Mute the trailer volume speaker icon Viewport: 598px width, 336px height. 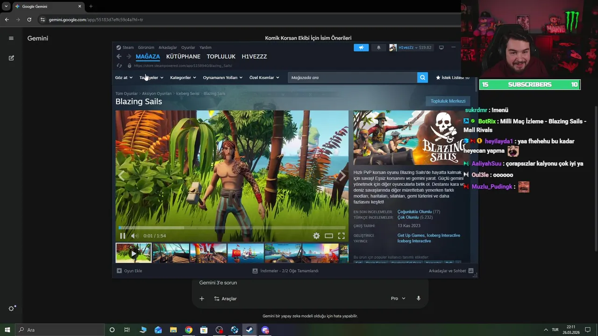(135, 236)
